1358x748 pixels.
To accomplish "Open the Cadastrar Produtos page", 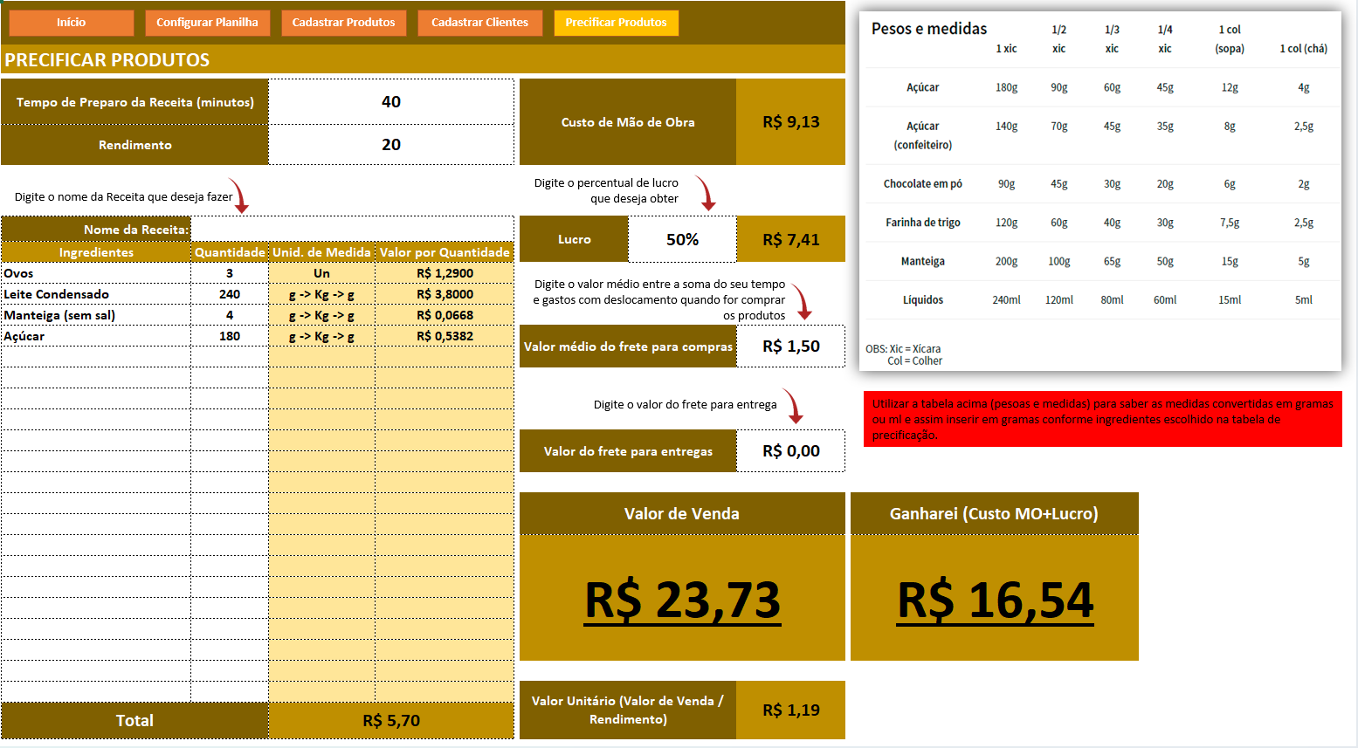I will pyautogui.click(x=343, y=23).
